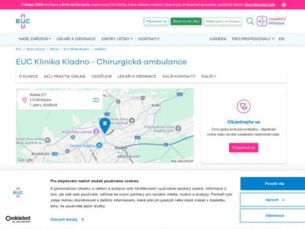The height and width of the screenshot is (229, 305).
Task: Click the pink address pin icon
Action: coord(24,100)
